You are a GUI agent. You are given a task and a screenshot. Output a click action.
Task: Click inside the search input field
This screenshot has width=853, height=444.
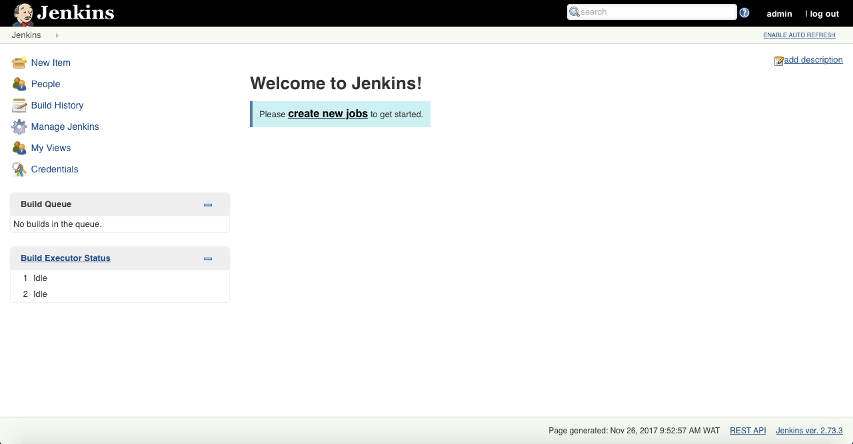click(x=652, y=11)
